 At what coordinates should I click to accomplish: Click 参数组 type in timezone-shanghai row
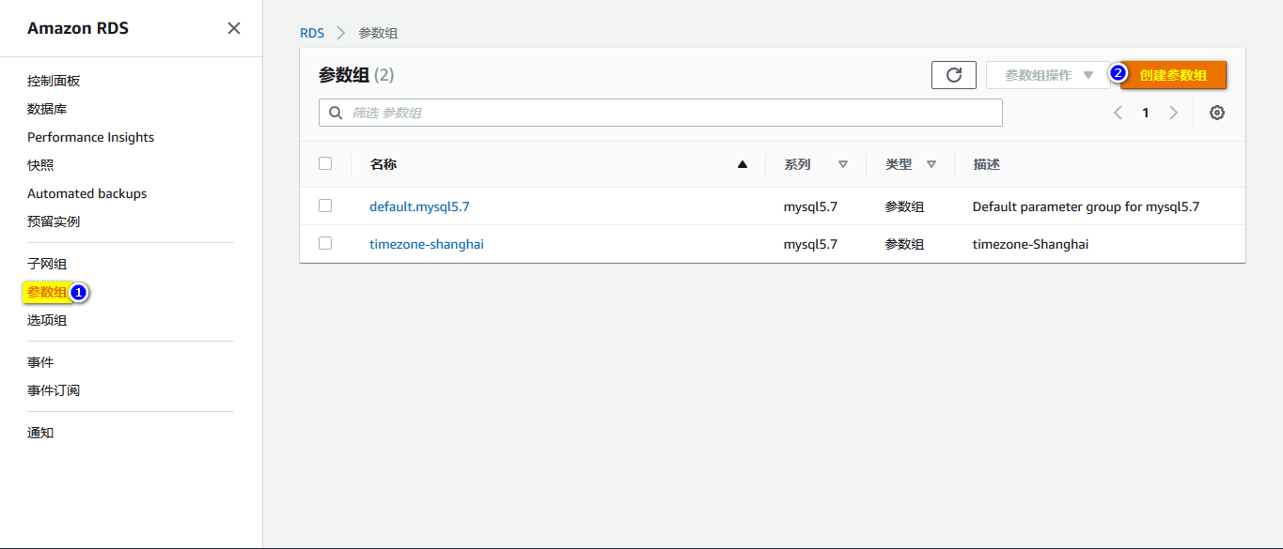904,244
